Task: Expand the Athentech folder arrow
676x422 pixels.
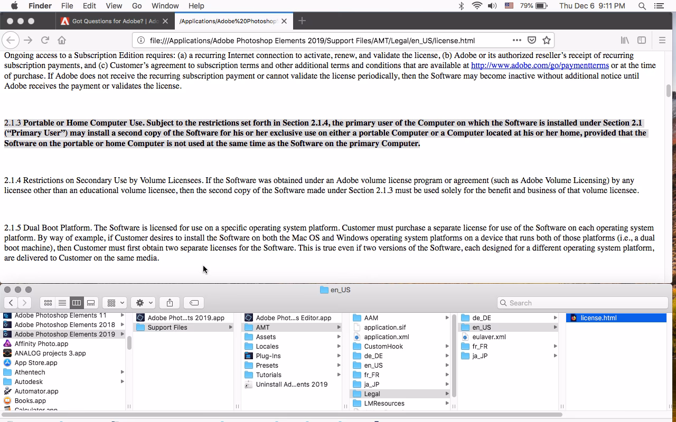Action: tap(122, 372)
